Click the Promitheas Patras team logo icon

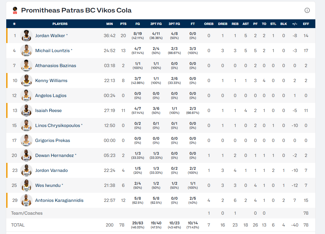(x=15, y=10)
